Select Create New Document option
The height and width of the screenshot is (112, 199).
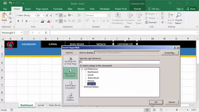pos(70,85)
